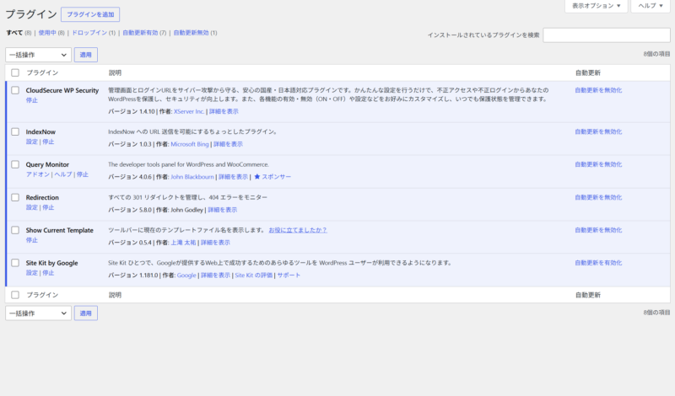This screenshot has height=396, width=675.
Task: View details for CloudSecure WP Security
Action: (224, 111)
